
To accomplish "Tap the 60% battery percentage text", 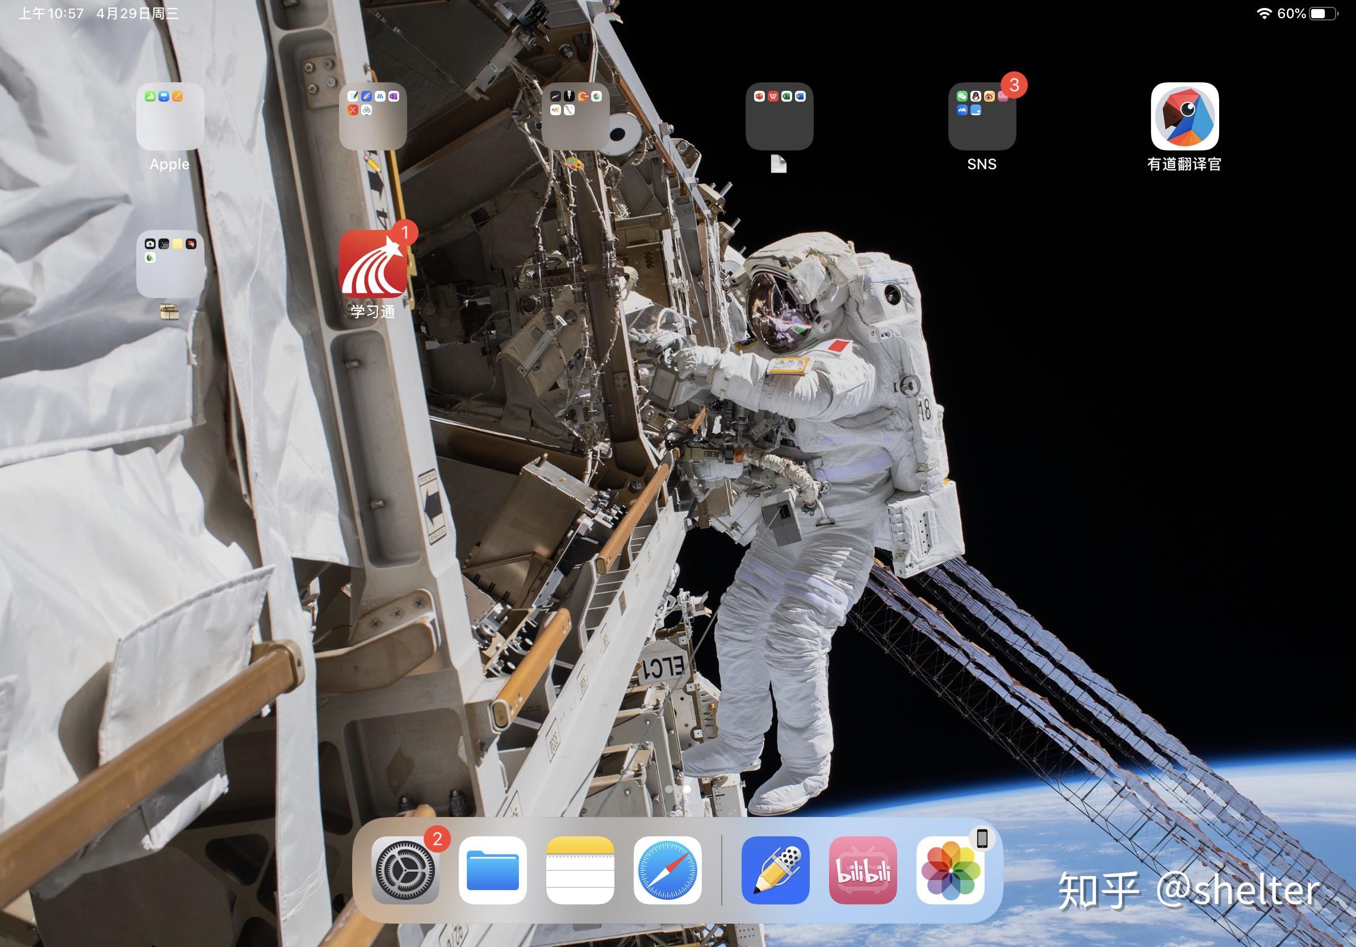I will 1292,14.
